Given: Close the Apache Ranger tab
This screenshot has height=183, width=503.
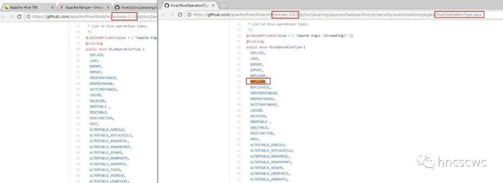Looking at the screenshot, I should [x=108, y=7].
